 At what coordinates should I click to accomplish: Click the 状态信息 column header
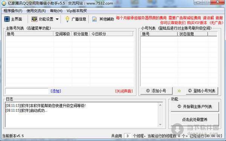pos(192,34)
